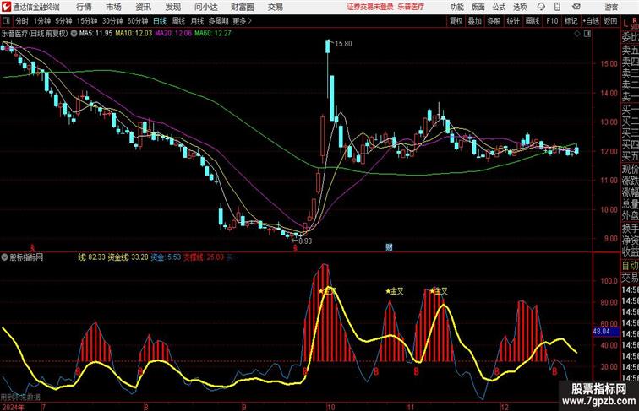
Task: Open the mail envelope icon
Action: click(x=576, y=7)
